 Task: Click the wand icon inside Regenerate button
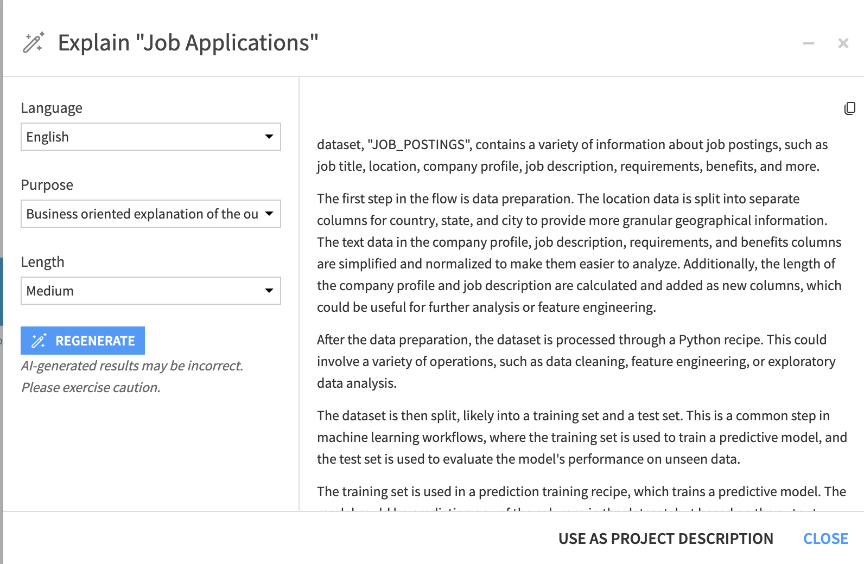click(39, 341)
